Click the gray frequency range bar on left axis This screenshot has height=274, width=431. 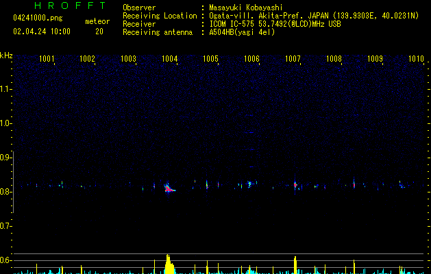(13, 182)
